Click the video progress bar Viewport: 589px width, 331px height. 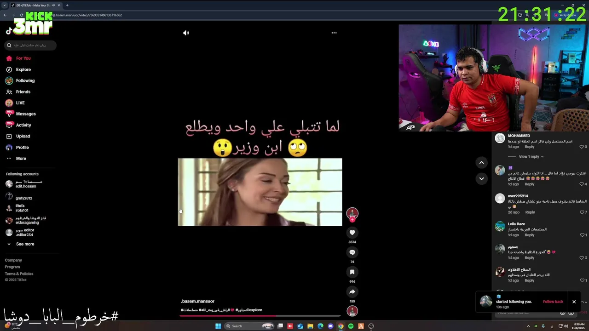coord(260,316)
